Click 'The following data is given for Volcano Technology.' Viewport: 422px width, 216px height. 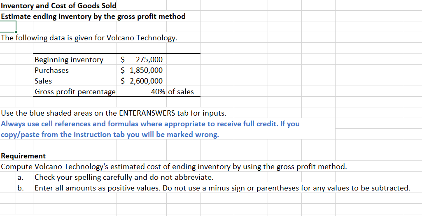[x=89, y=38]
